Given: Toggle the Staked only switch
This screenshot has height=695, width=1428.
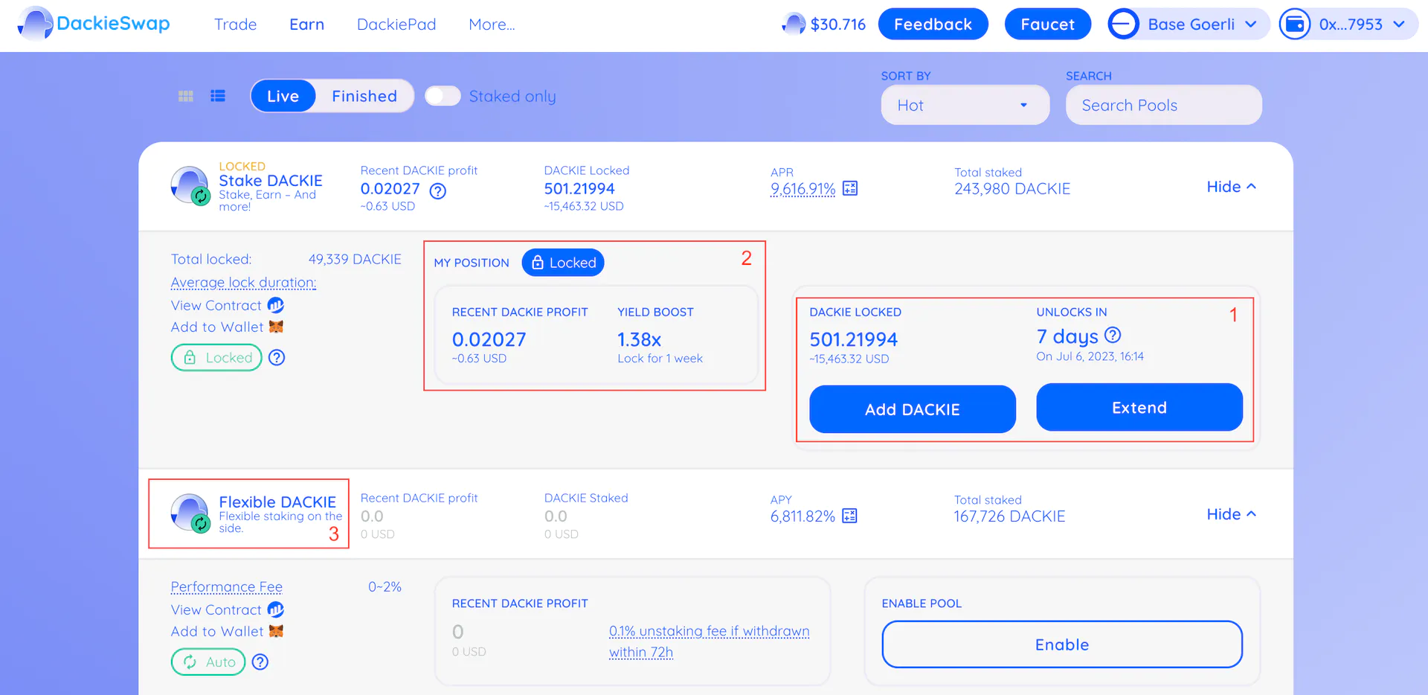Looking at the screenshot, I should point(443,96).
